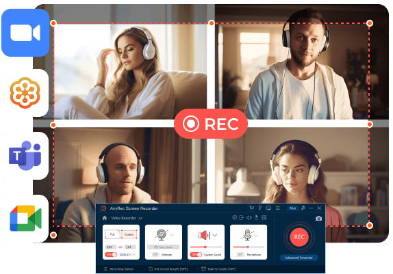Take a snapshot with the camera icon
The image size is (393, 274).
tap(318, 219)
